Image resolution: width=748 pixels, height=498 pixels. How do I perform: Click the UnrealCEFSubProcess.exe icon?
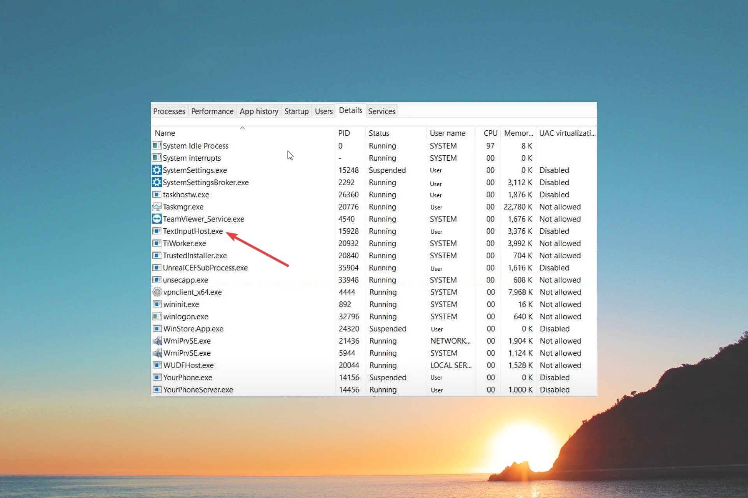click(x=157, y=267)
